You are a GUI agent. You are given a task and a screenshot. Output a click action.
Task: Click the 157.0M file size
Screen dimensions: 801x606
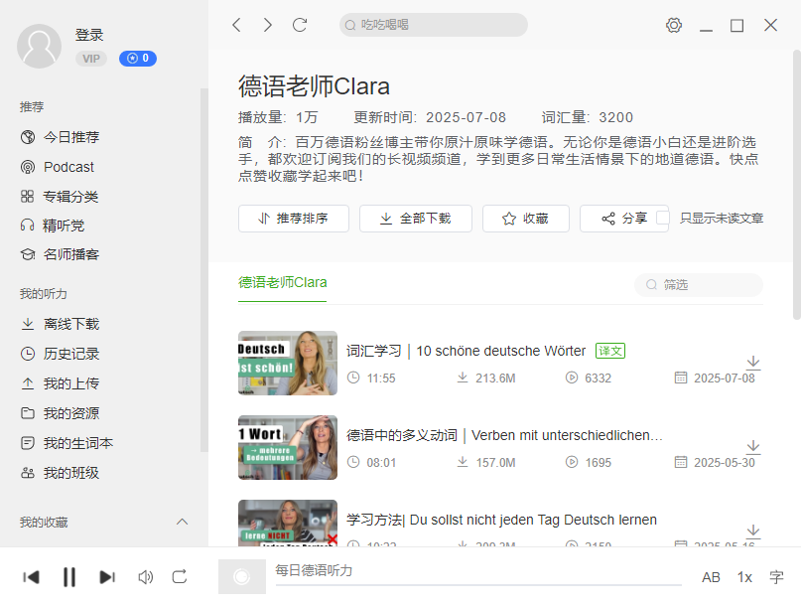click(495, 463)
